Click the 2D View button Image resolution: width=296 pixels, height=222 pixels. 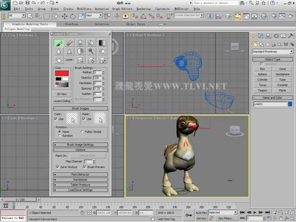62,94
